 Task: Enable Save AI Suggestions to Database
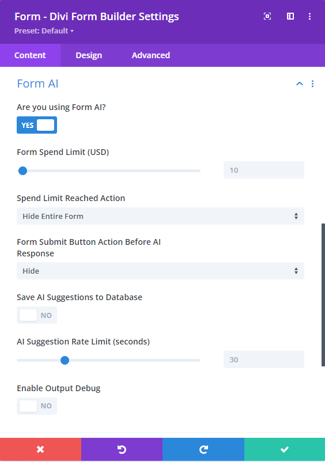coord(37,315)
